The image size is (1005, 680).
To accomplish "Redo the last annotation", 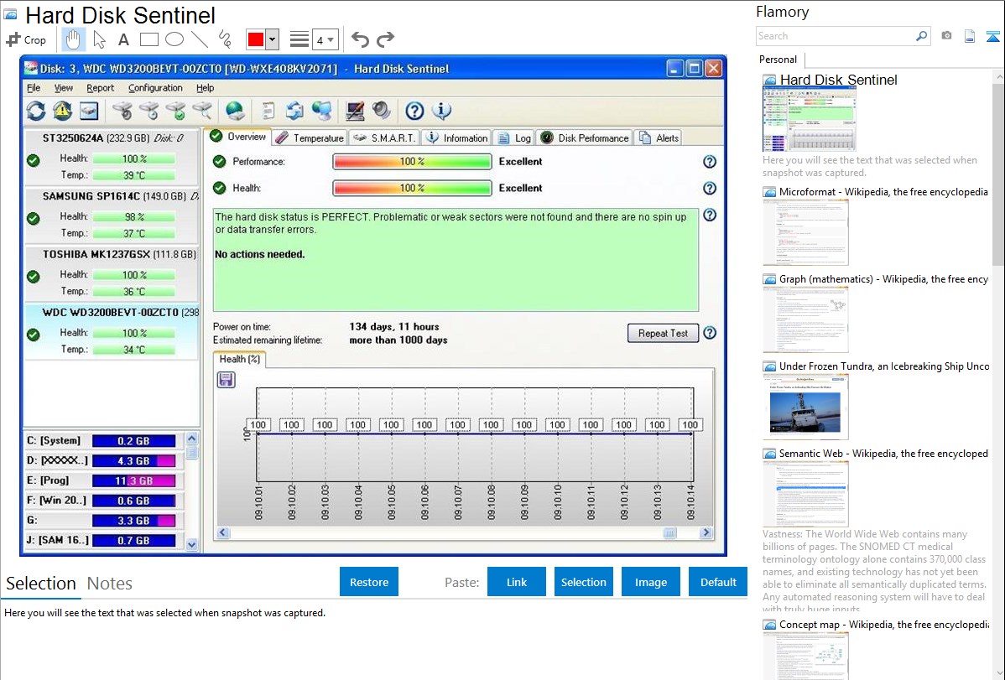I will [x=385, y=39].
